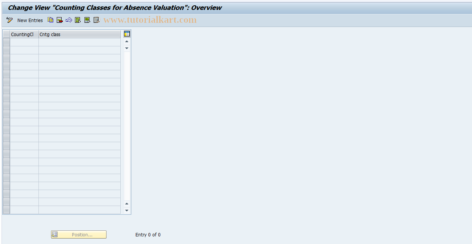Image resolution: width=472 pixels, height=244 pixels.
Task: Click the lower scroll-up arrow at the table bottom
Action: [x=127, y=204]
